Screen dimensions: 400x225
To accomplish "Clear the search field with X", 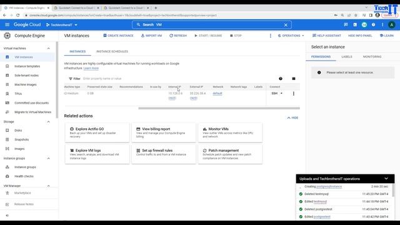I will [286, 25].
